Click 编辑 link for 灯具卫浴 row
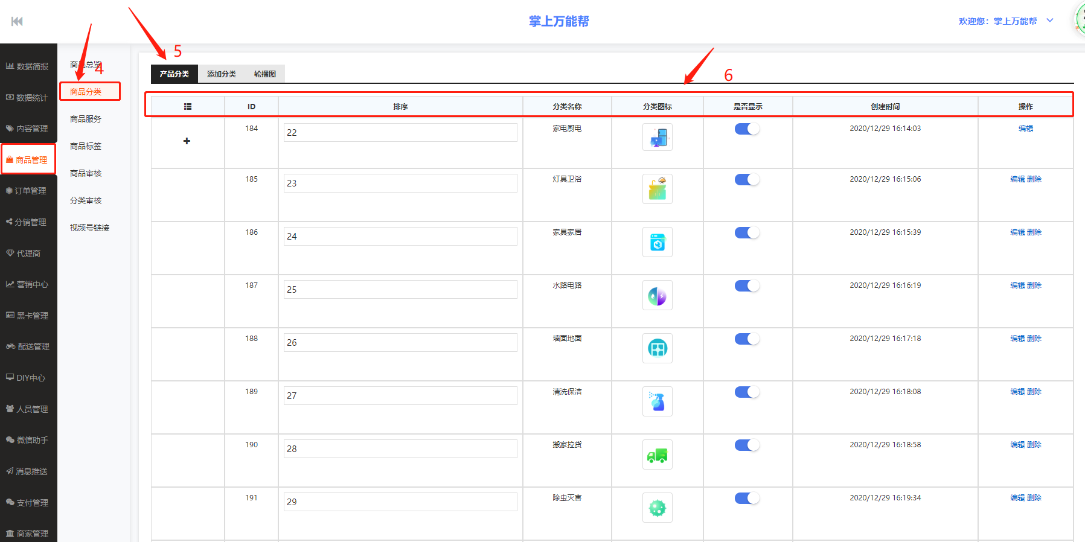1085x542 pixels. (x=1017, y=179)
